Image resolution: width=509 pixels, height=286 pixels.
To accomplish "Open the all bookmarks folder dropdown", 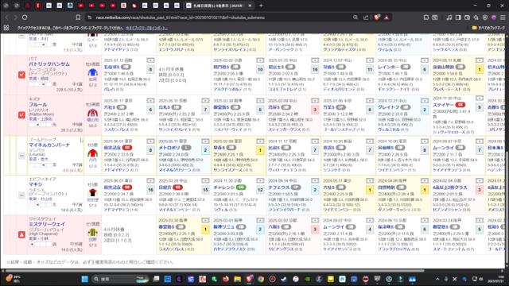I will (x=488, y=29).
